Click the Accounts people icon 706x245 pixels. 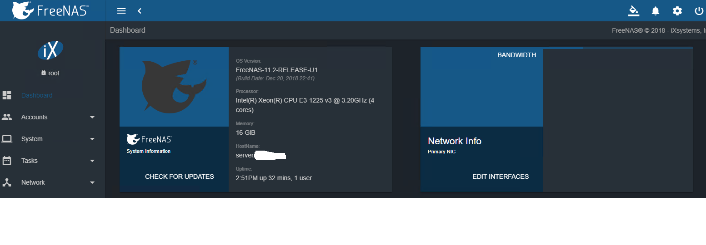pyautogui.click(x=7, y=117)
